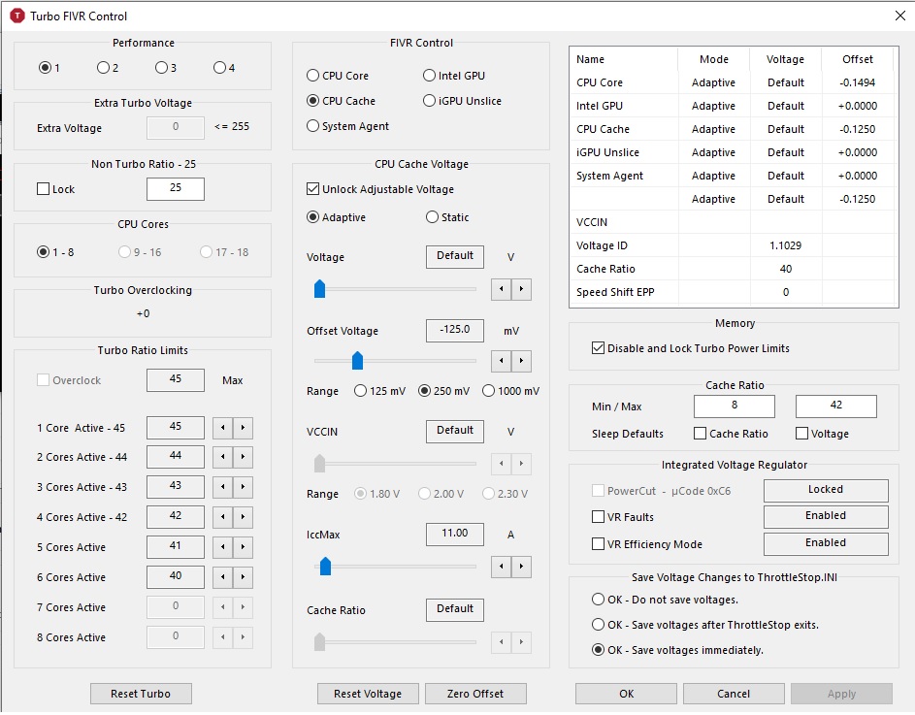This screenshot has height=715, width=915.
Task: Click the Reset Voltage button
Action: click(x=368, y=694)
